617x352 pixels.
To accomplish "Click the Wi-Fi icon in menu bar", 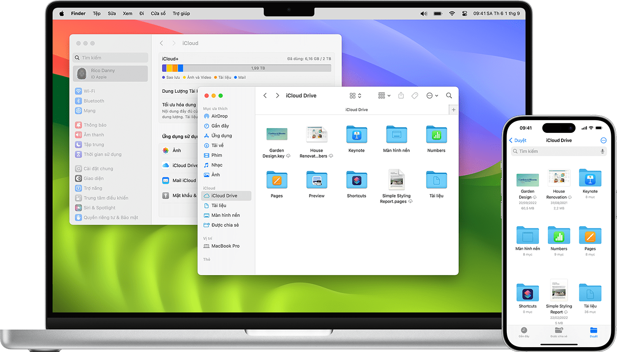I will 452,14.
